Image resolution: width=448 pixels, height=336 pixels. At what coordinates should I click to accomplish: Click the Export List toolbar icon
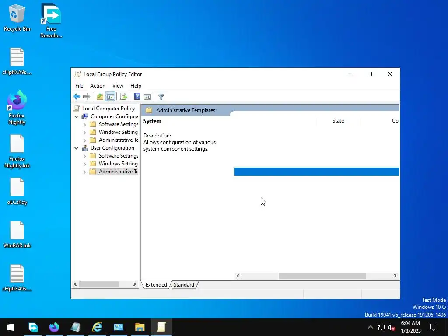pyautogui.click(x=124, y=97)
